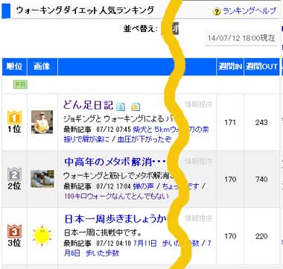
Task: Click the timestamp 14/07/12 18:00現在
Action: 241,38
